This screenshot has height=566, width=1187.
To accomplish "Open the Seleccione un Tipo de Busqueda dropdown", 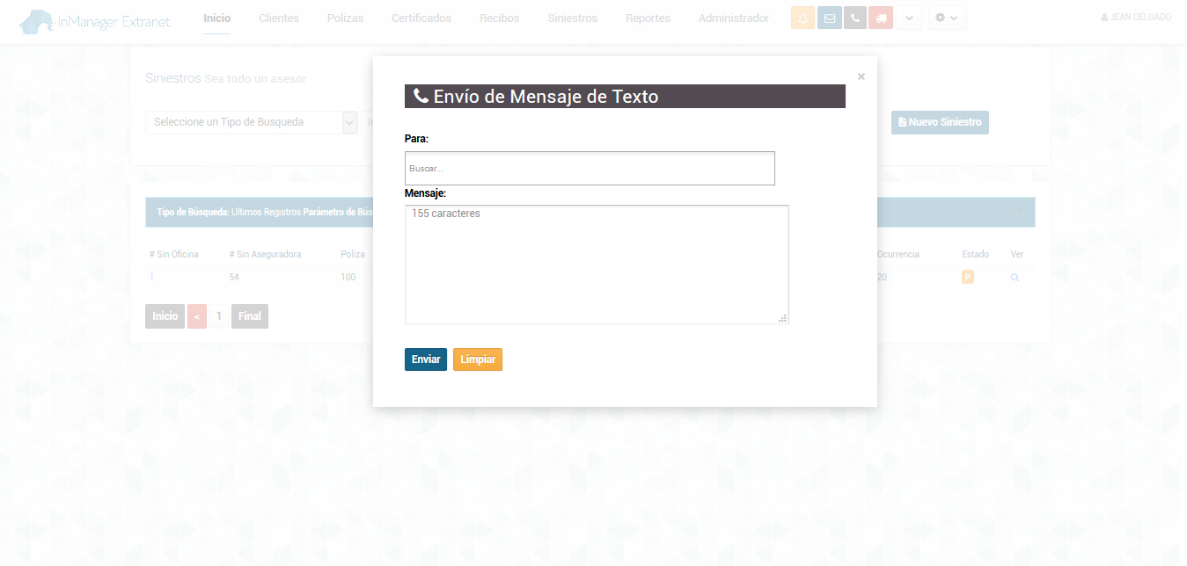I will point(251,122).
